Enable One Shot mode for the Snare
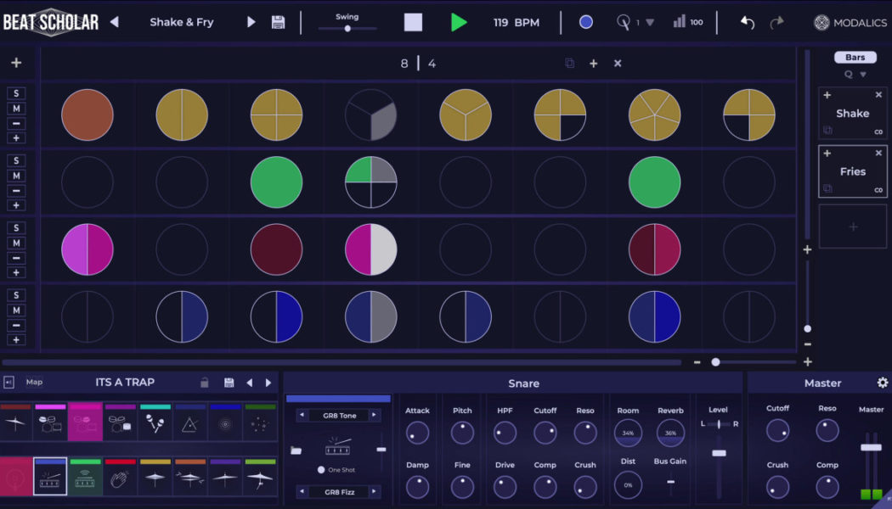Viewport: 892px width, 509px height. click(x=321, y=469)
